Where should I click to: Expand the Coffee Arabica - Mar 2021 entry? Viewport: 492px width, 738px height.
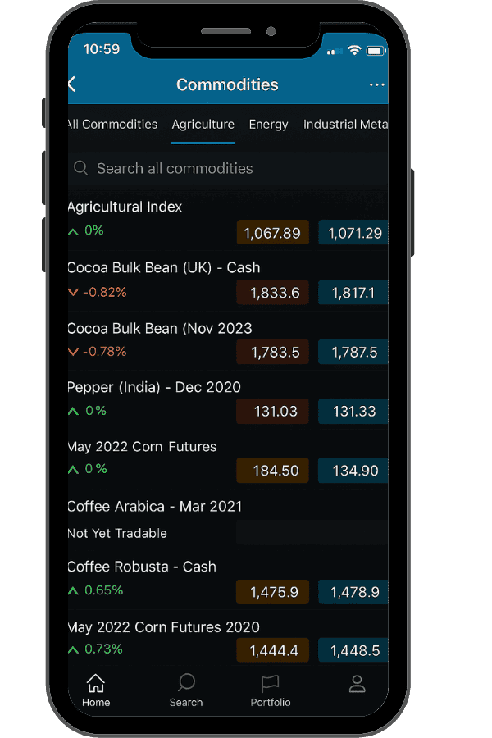[x=156, y=506]
